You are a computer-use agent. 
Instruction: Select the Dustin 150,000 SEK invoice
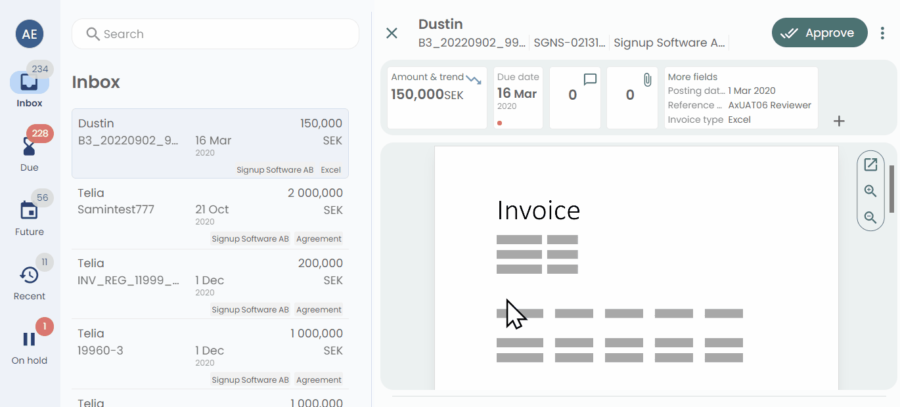coord(210,144)
